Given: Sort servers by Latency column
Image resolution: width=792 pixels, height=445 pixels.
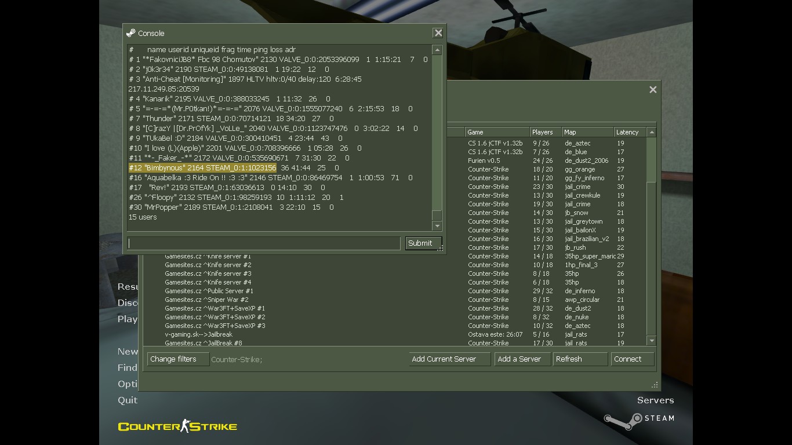Looking at the screenshot, I should pos(630,132).
